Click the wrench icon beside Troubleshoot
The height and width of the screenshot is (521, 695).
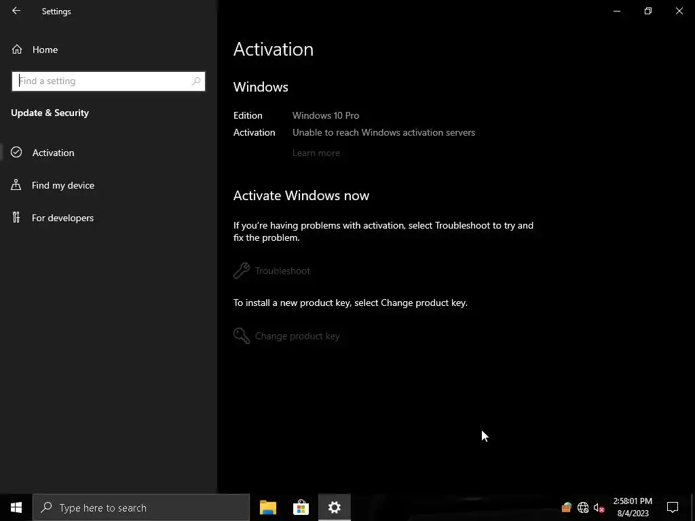pos(242,271)
